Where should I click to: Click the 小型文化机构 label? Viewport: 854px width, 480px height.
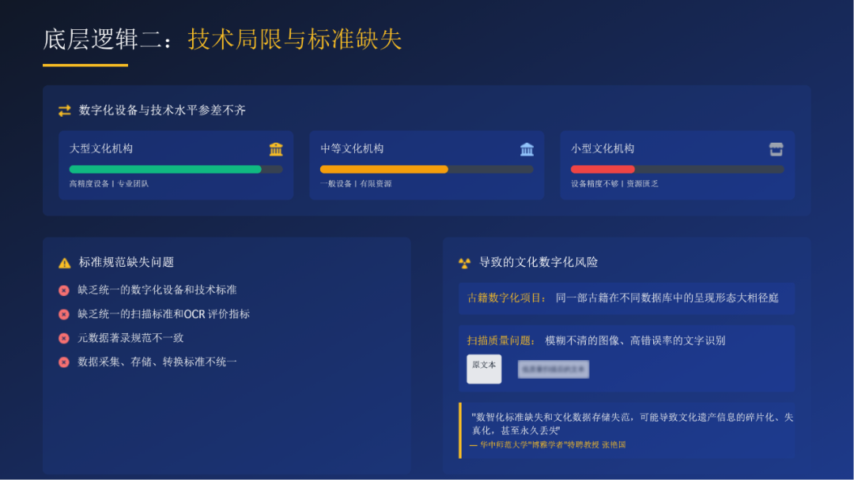603,148
